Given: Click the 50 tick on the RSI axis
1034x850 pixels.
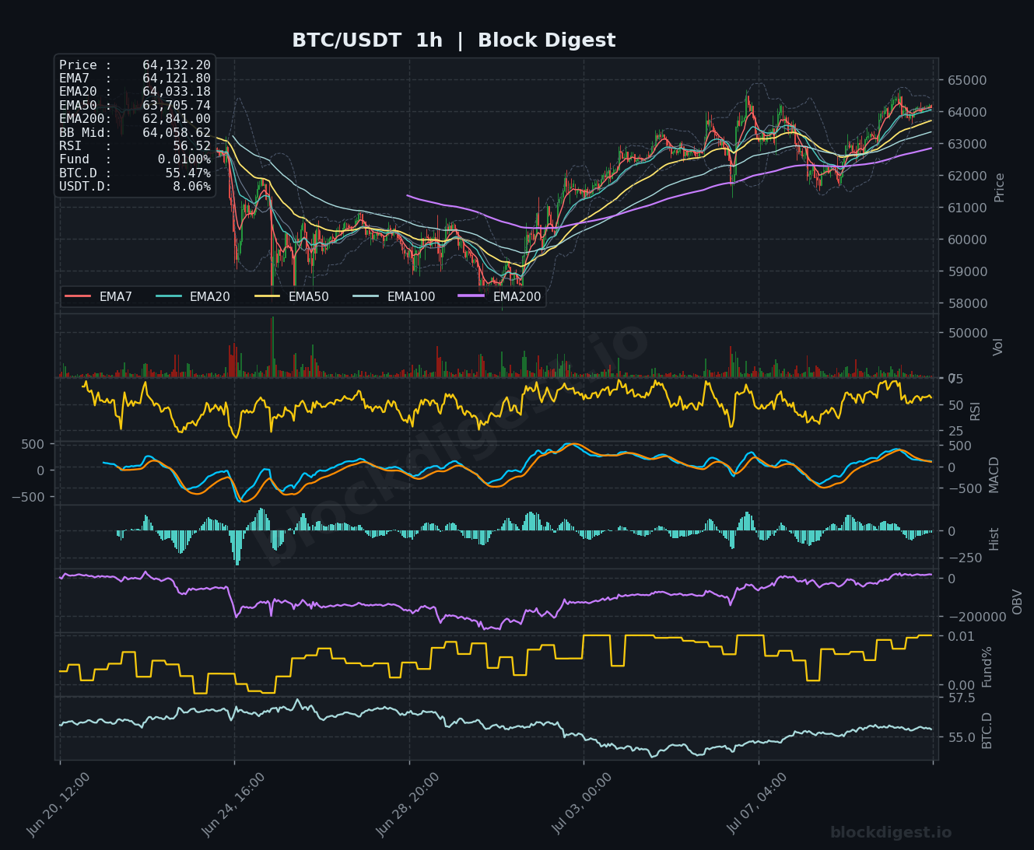Looking at the screenshot, I should pyautogui.click(x=955, y=405).
